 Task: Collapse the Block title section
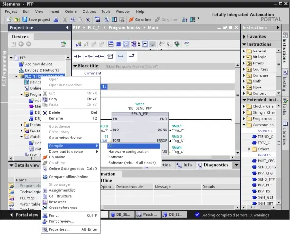click(75, 66)
